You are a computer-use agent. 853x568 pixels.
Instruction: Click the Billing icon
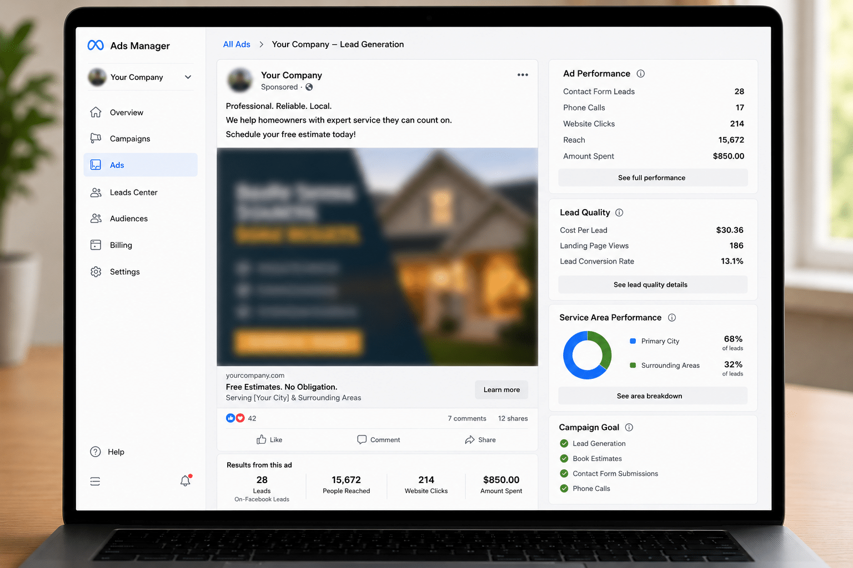pos(96,245)
